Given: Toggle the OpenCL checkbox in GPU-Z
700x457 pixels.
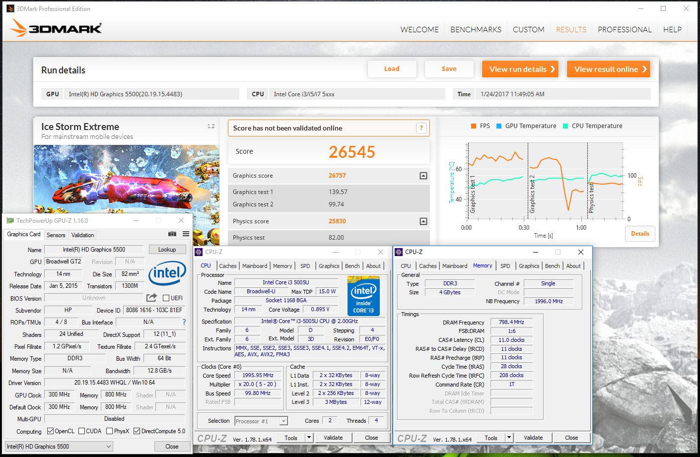Looking at the screenshot, I should click(50, 431).
